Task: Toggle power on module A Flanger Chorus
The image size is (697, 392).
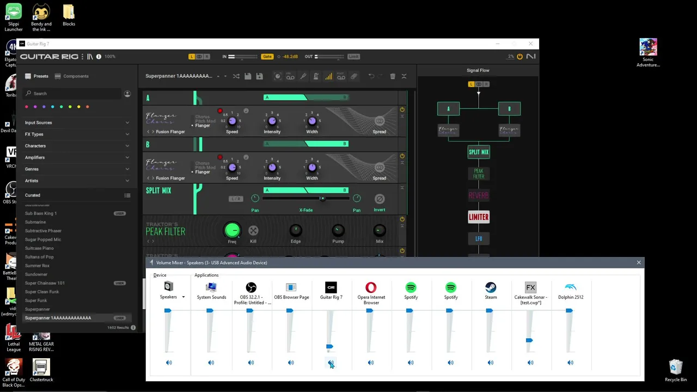Action: pyautogui.click(x=402, y=109)
